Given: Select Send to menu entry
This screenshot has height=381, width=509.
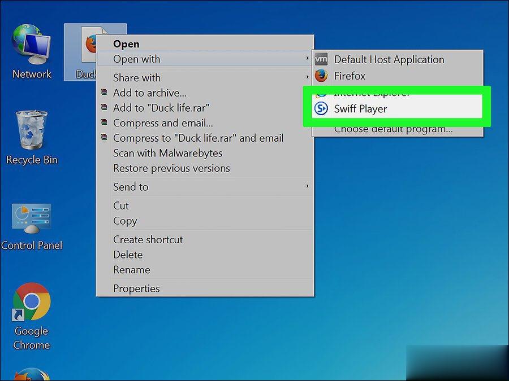Looking at the screenshot, I should [205, 187].
